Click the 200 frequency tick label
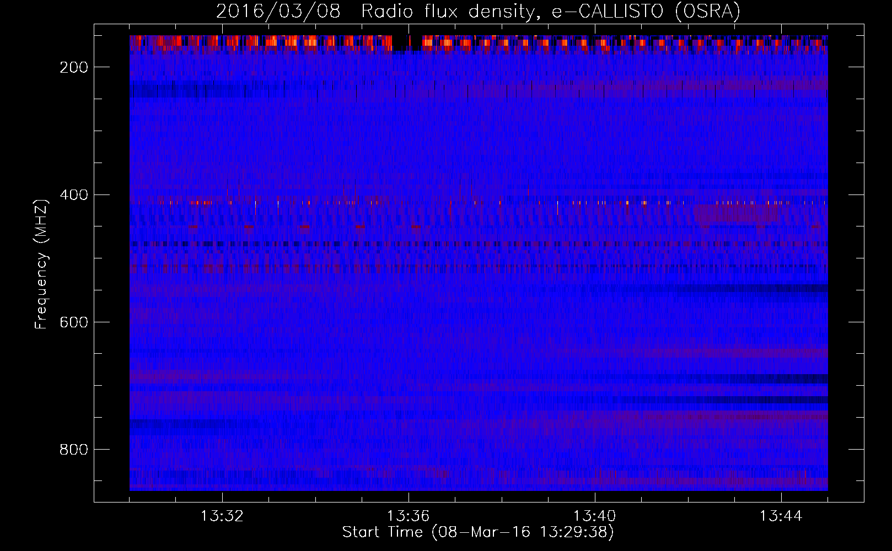892x551 pixels. (x=74, y=67)
